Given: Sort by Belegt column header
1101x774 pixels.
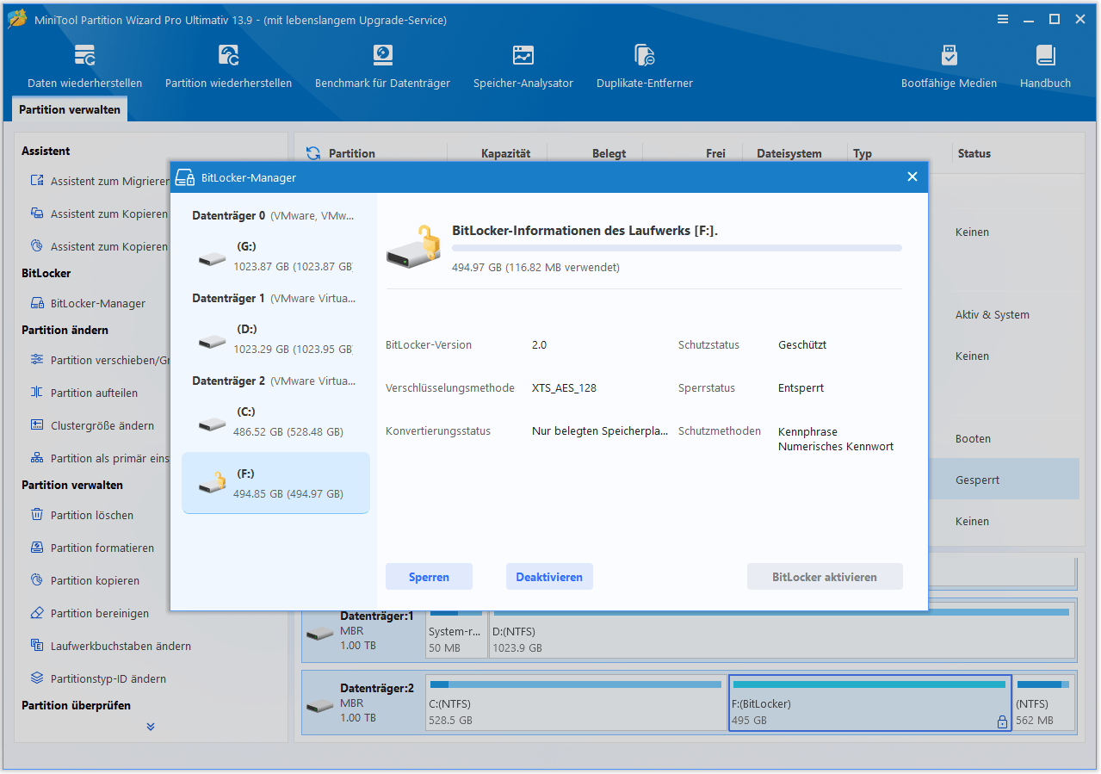Looking at the screenshot, I should click(609, 153).
